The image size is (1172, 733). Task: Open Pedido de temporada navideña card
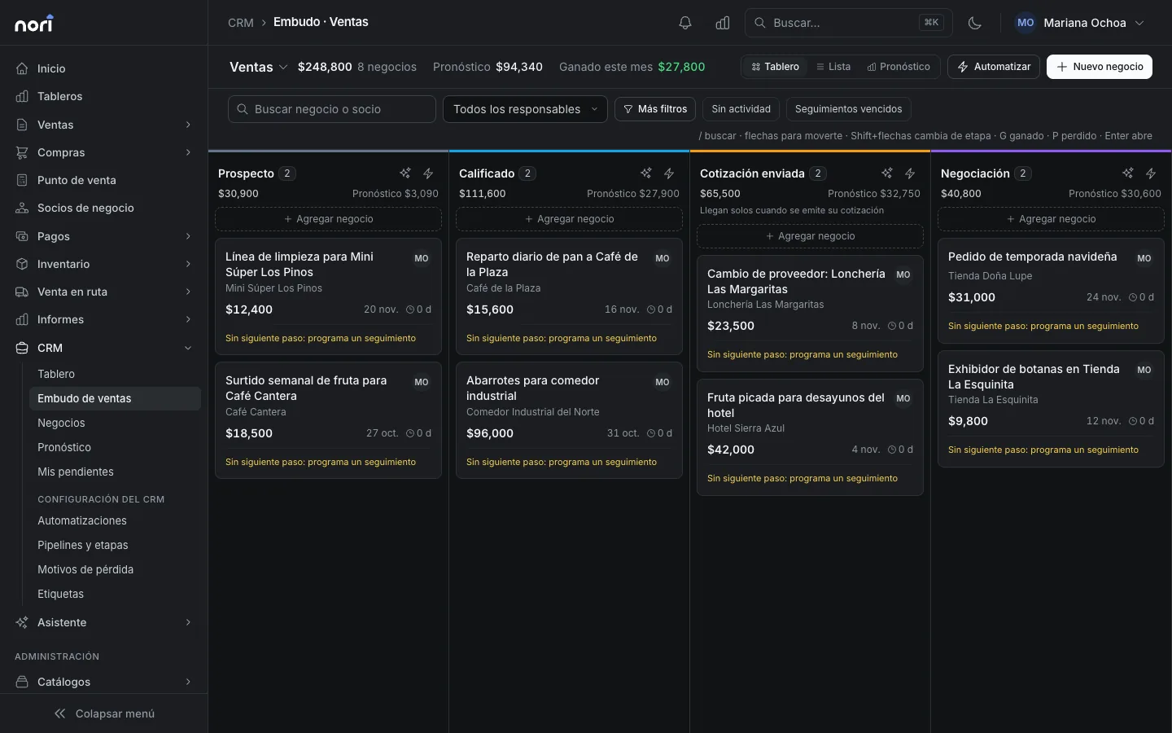tap(1051, 291)
